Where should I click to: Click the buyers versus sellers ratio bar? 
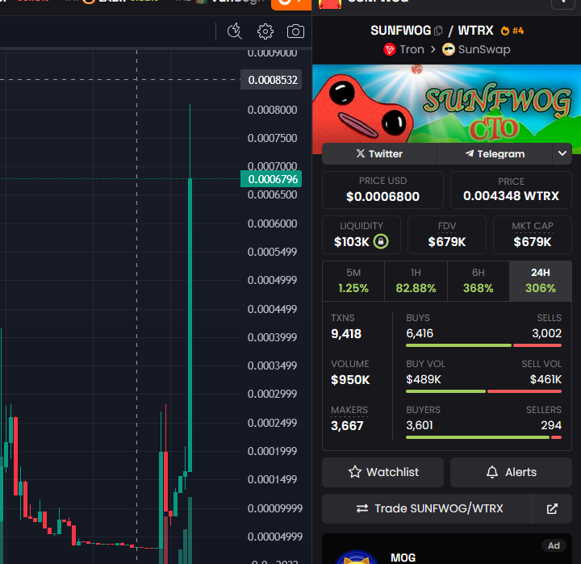point(483,437)
